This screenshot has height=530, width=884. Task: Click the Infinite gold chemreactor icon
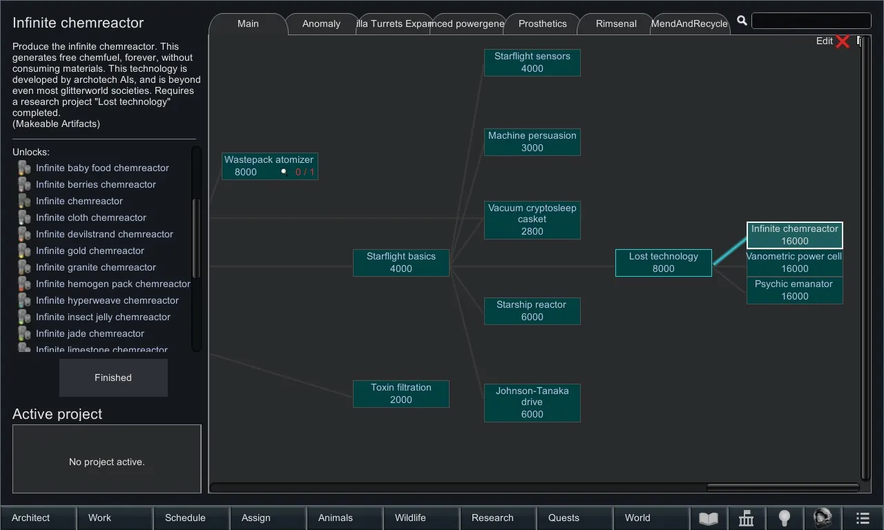point(24,251)
